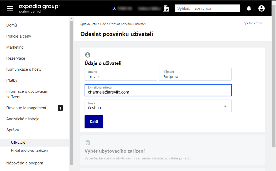Click the Další button

click(94, 121)
